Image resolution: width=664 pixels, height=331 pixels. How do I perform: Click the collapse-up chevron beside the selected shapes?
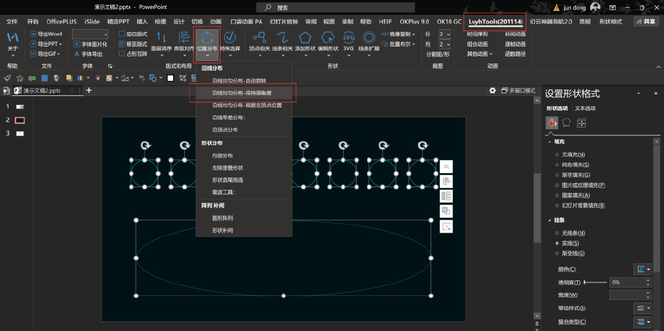pos(446,166)
